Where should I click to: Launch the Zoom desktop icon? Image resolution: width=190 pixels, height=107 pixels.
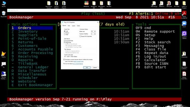pos(184,24)
